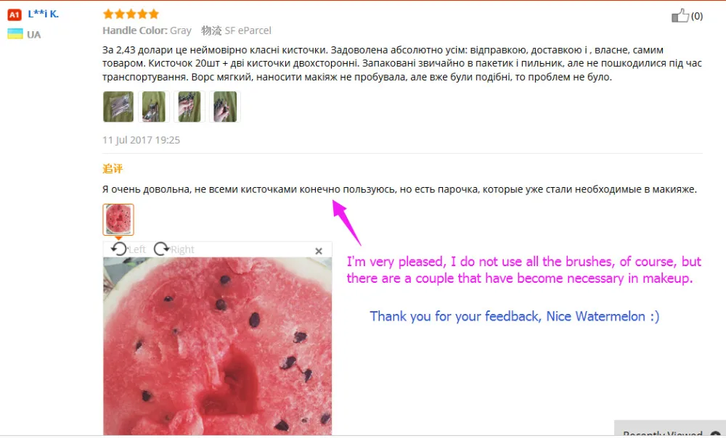Click the A1 buyer level badge
726x438 pixels.
click(15, 15)
